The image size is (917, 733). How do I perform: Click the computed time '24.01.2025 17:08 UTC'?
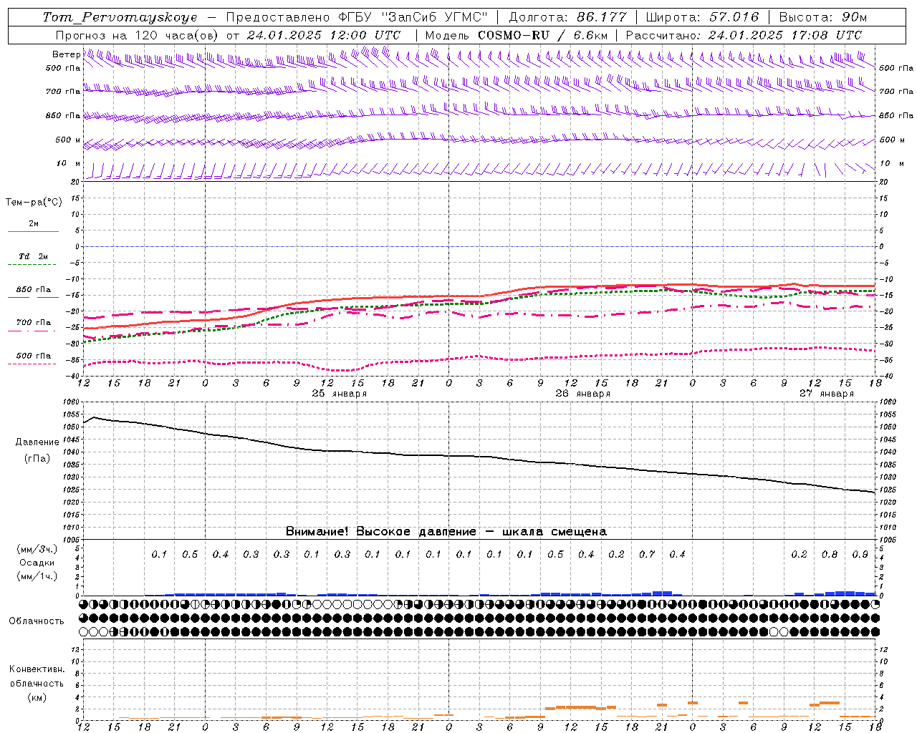tap(785, 35)
